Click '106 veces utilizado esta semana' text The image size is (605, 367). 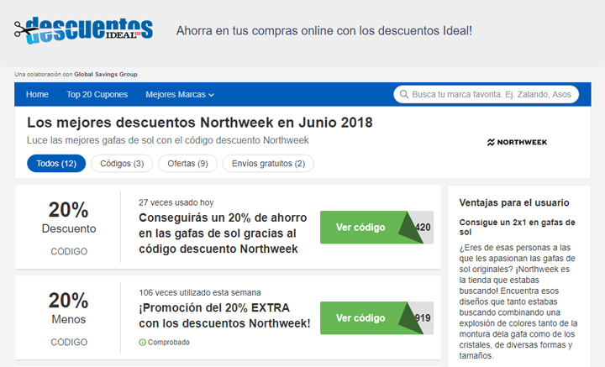[x=200, y=292]
